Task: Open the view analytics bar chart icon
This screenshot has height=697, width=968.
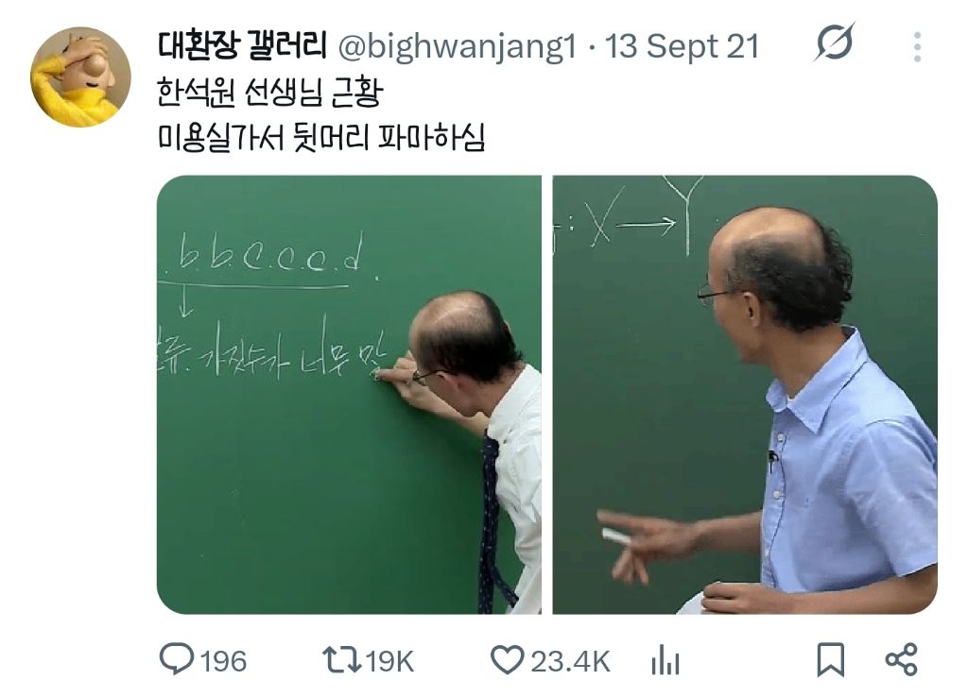Action: click(x=665, y=659)
